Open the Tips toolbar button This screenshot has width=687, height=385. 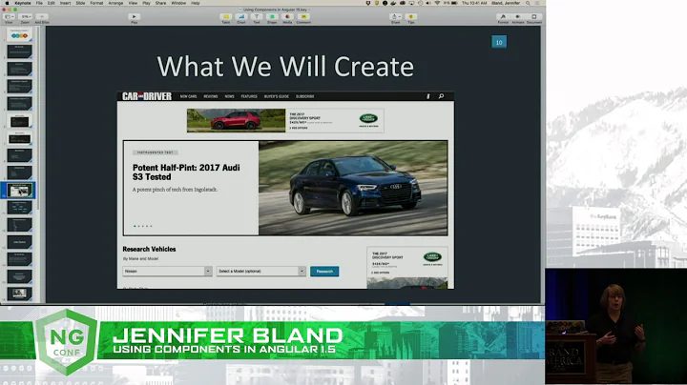411,17
